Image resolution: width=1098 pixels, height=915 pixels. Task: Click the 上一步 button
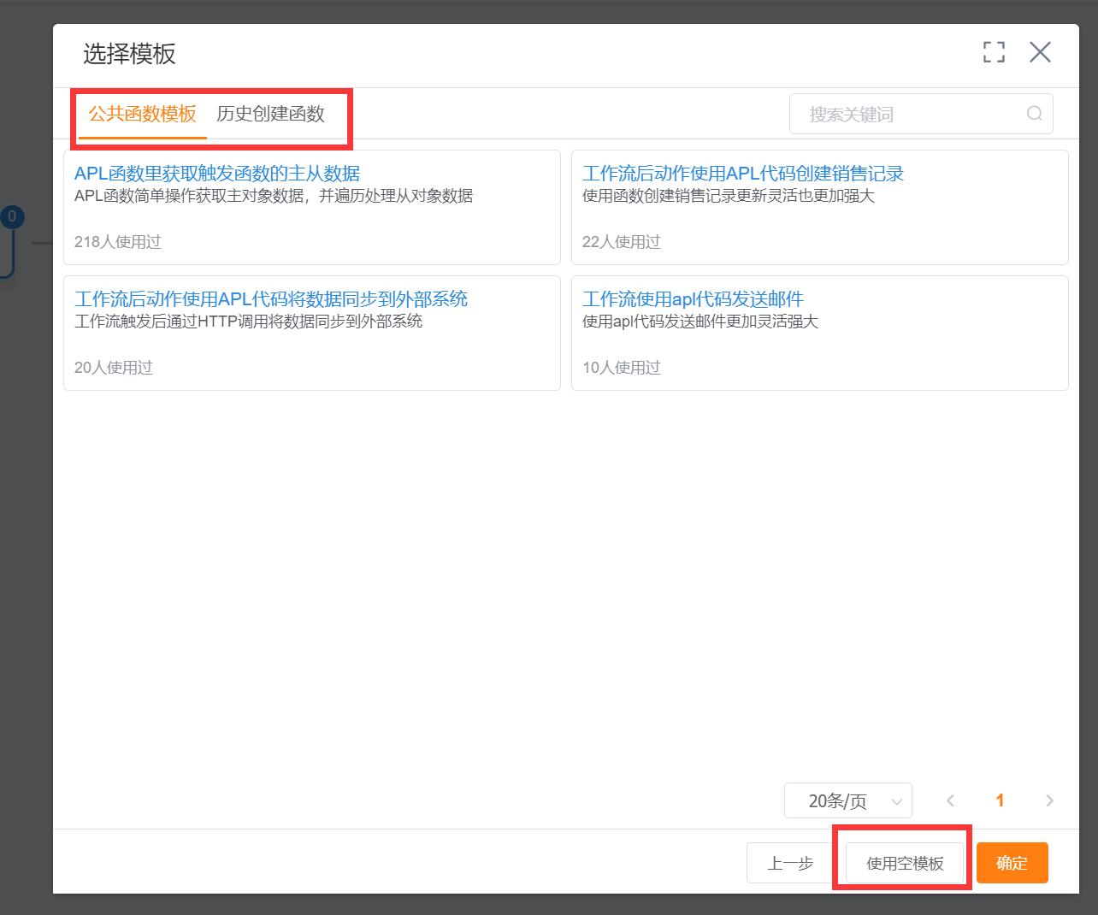(790, 863)
